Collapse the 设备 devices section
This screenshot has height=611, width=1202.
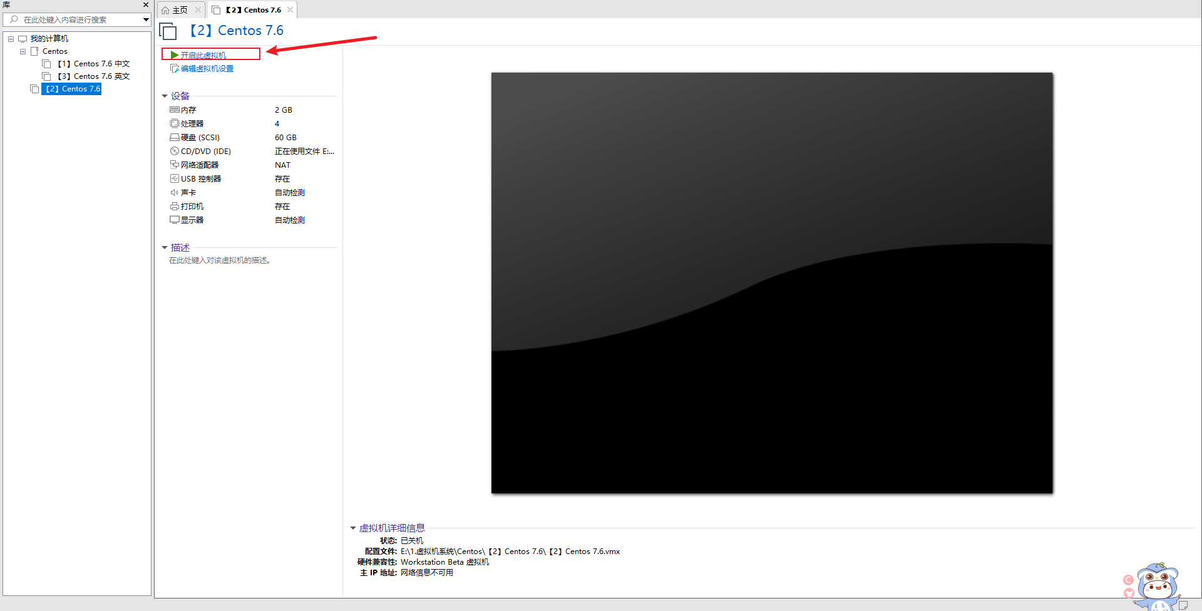click(165, 96)
